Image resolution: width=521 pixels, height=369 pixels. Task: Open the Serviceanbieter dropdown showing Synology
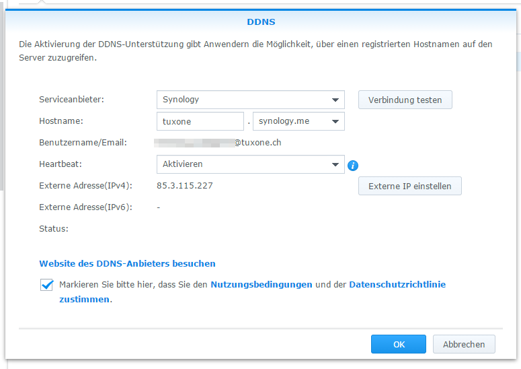pyautogui.click(x=250, y=100)
